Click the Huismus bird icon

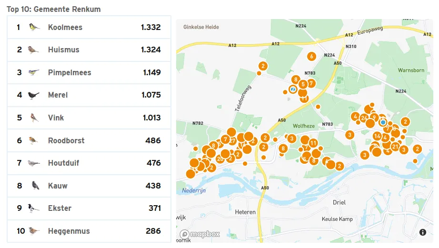coord(33,50)
